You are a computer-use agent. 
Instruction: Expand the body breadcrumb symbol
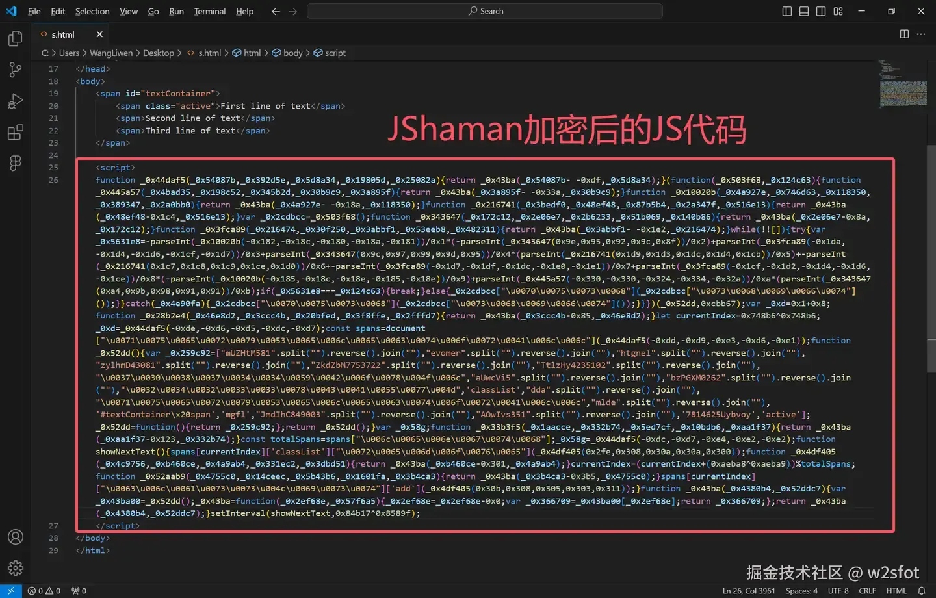tap(287, 53)
